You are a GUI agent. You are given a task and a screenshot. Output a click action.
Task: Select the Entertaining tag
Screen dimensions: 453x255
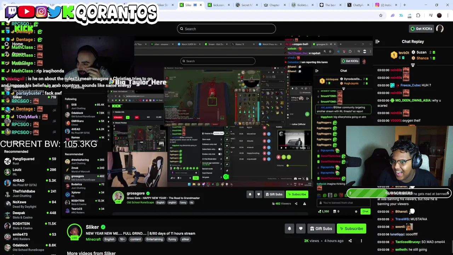tap(154, 239)
